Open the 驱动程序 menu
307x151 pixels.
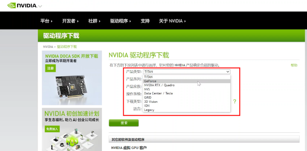coord(120,21)
